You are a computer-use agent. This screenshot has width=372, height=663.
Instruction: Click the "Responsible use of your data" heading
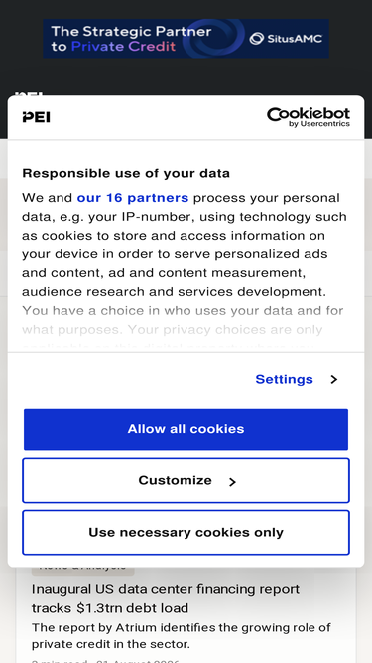pyautogui.click(x=126, y=173)
